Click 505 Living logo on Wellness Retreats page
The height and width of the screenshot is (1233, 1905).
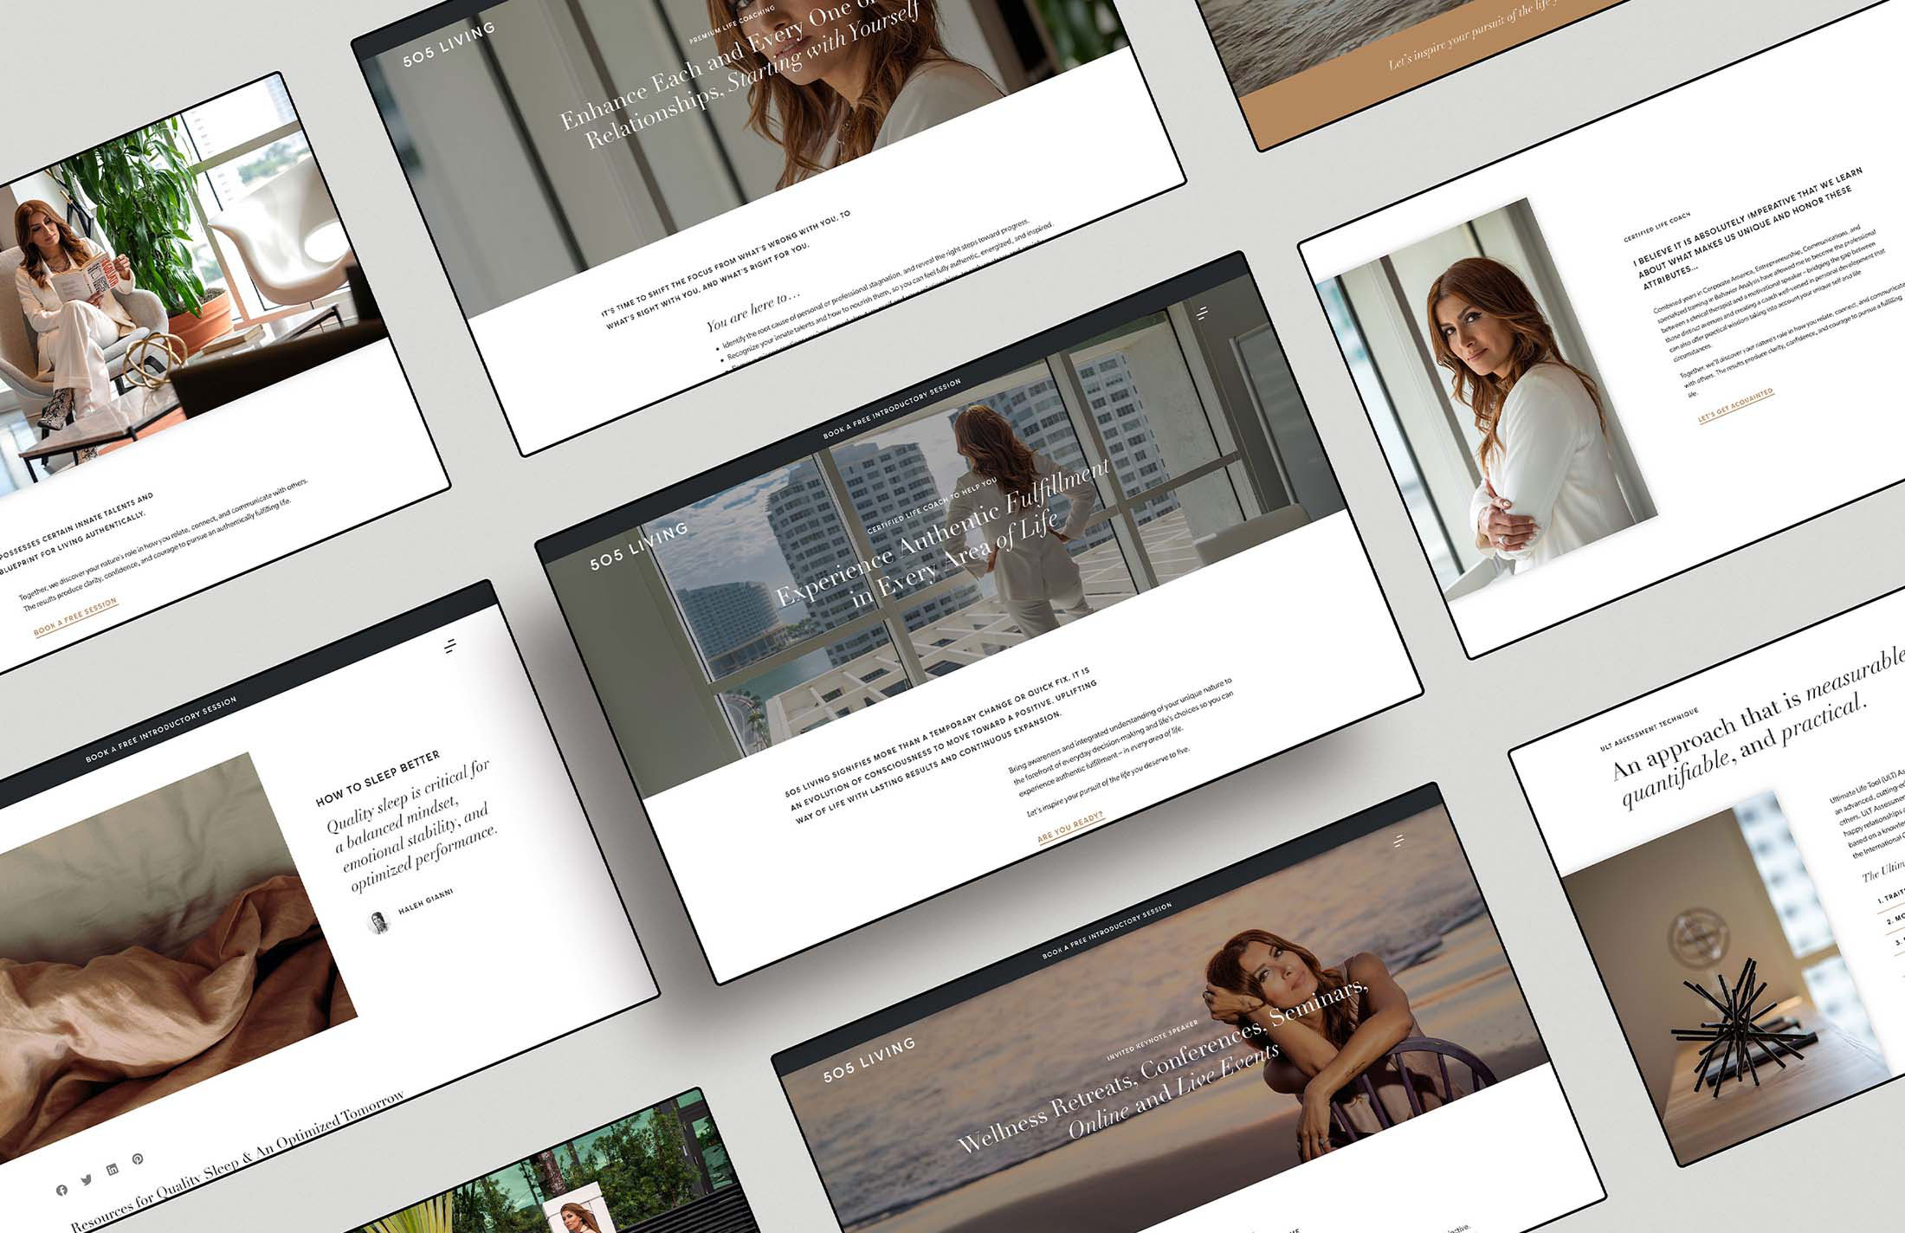pos(869,1060)
